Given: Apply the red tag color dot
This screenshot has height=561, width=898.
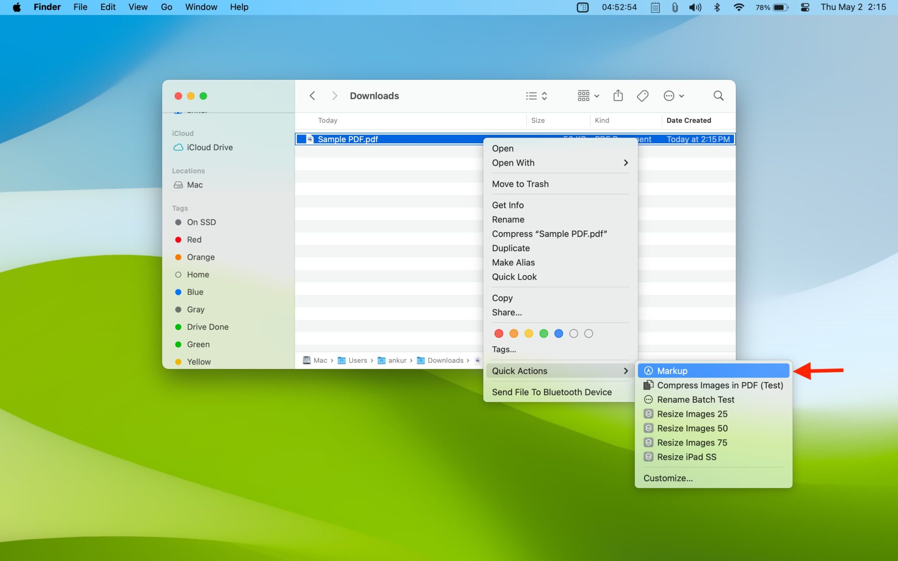Looking at the screenshot, I should [499, 334].
